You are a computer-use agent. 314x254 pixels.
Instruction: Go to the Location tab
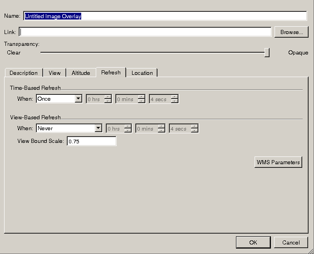[x=142, y=73]
